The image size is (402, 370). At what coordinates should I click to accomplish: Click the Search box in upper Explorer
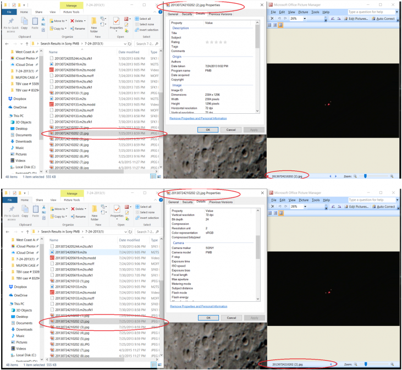tap(147, 44)
